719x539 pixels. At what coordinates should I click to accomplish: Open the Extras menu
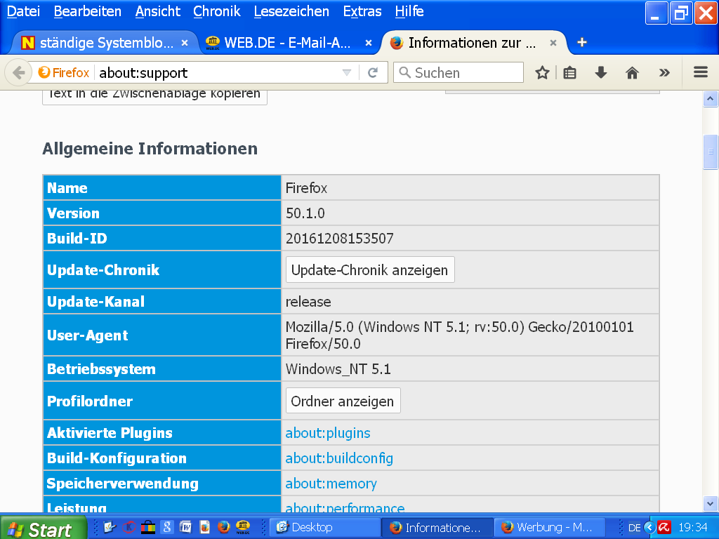point(362,11)
